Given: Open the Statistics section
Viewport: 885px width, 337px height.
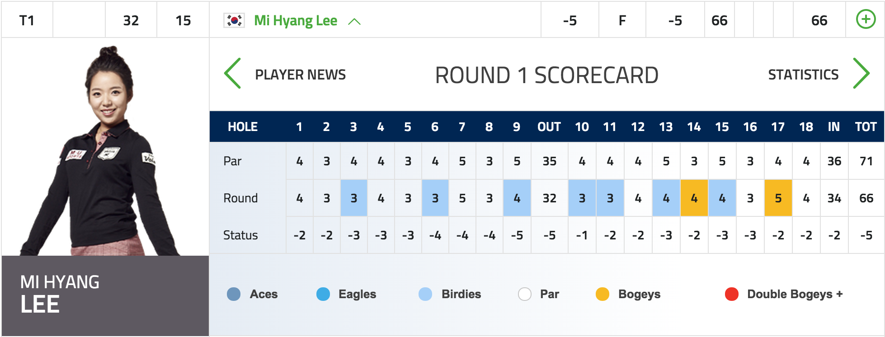Looking at the screenshot, I should 803,75.
